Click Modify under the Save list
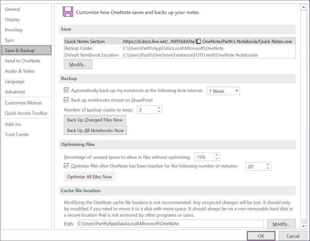Screen dimensions: 310x241 [x=78, y=65]
